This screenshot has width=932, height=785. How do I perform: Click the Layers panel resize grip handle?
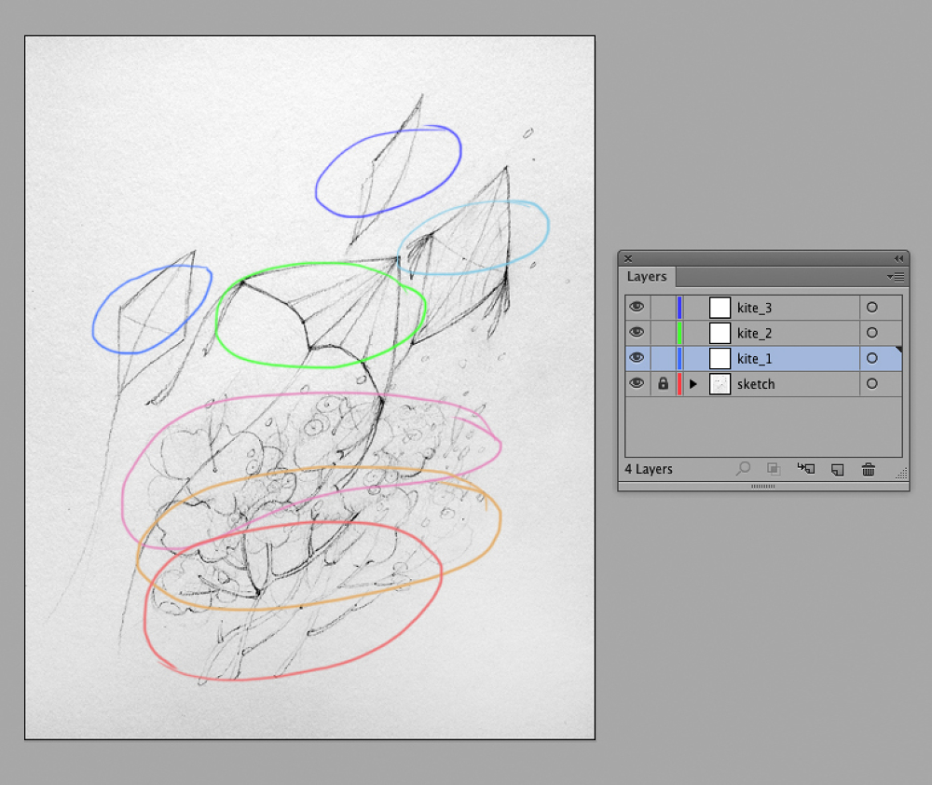901,474
